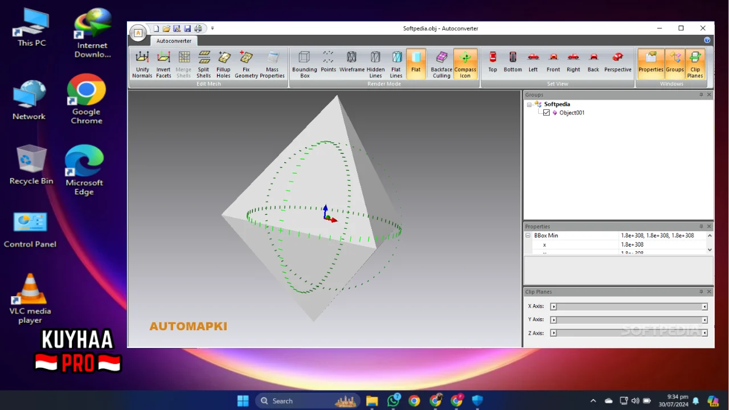Click the Print icon in quick access
This screenshot has height=410, width=729.
198,28
